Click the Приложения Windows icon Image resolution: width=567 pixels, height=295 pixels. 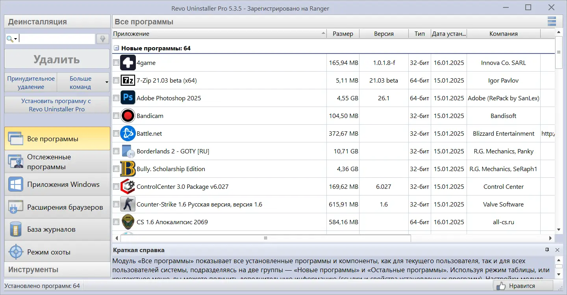[x=16, y=184]
